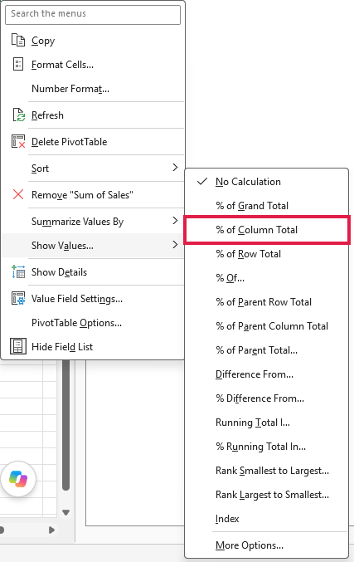This screenshot has height=562, width=354.
Task: Click the Search the menus field
Action: click(x=93, y=14)
